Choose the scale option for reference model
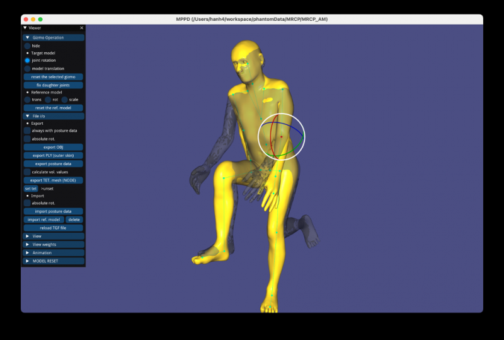This screenshot has height=340, width=504. 64,100
